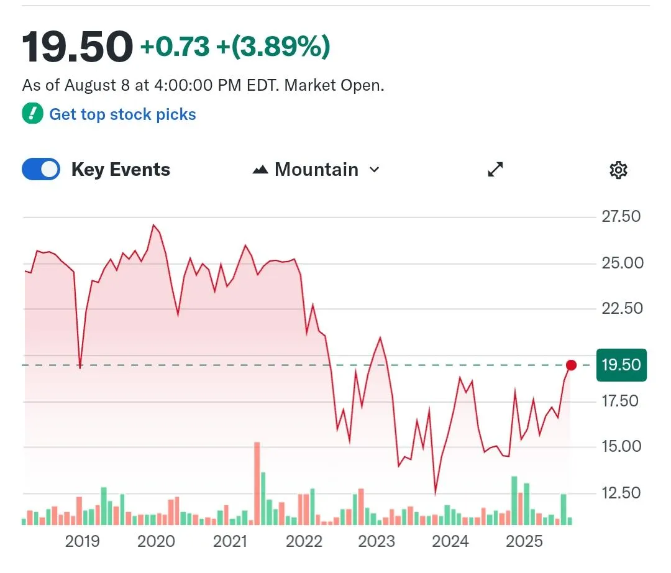Click the green 19.50 price label
Image resolution: width=671 pixels, height=573 pixels.
coord(621,365)
